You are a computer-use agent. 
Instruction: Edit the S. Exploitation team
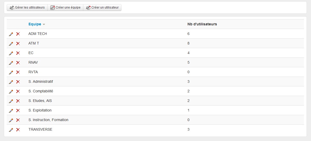click(11, 110)
